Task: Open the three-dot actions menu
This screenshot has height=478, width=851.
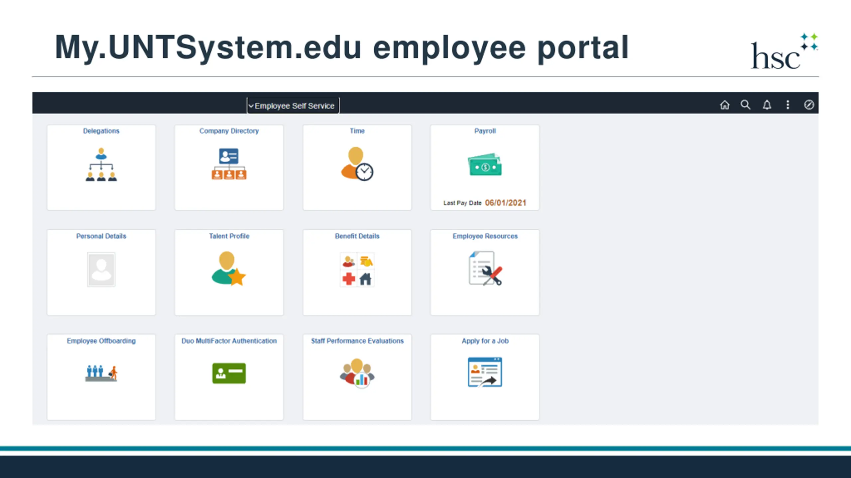Action: click(788, 105)
